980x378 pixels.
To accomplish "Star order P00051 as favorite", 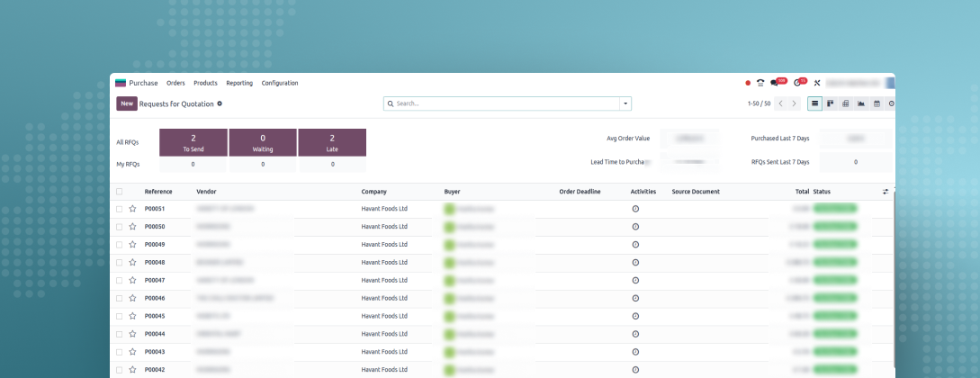I will pos(132,209).
